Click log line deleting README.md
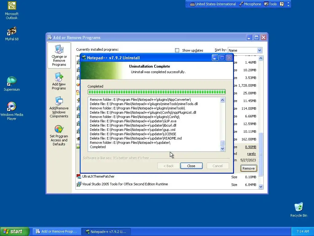Image resolution: width=314 pixels, height=236 pixels. (136, 138)
